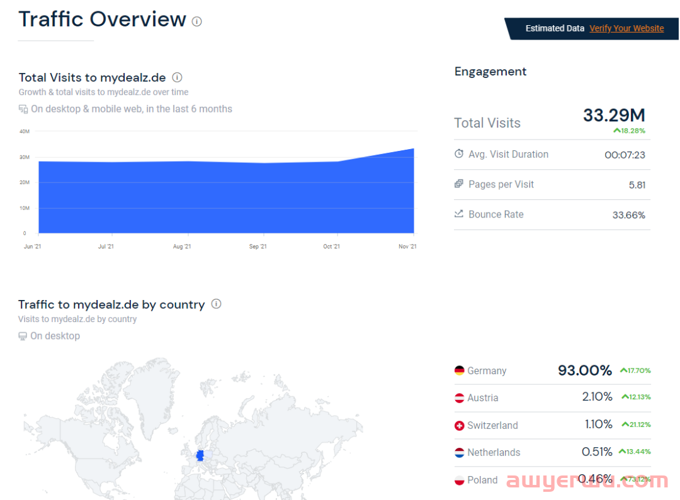The width and height of the screenshot is (680, 500).
Task: Click Germany's 93.00% traffic share
Action: point(584,370)
